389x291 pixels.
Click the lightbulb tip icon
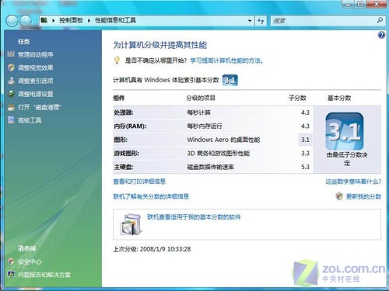(x=117, y=61)
